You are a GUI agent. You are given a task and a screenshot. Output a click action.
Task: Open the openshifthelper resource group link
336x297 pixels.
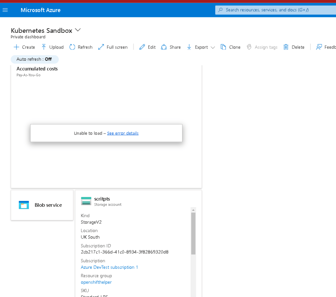pos(96,282)
